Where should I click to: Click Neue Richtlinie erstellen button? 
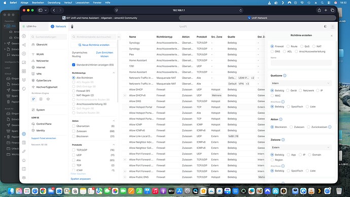coord(94,45)
